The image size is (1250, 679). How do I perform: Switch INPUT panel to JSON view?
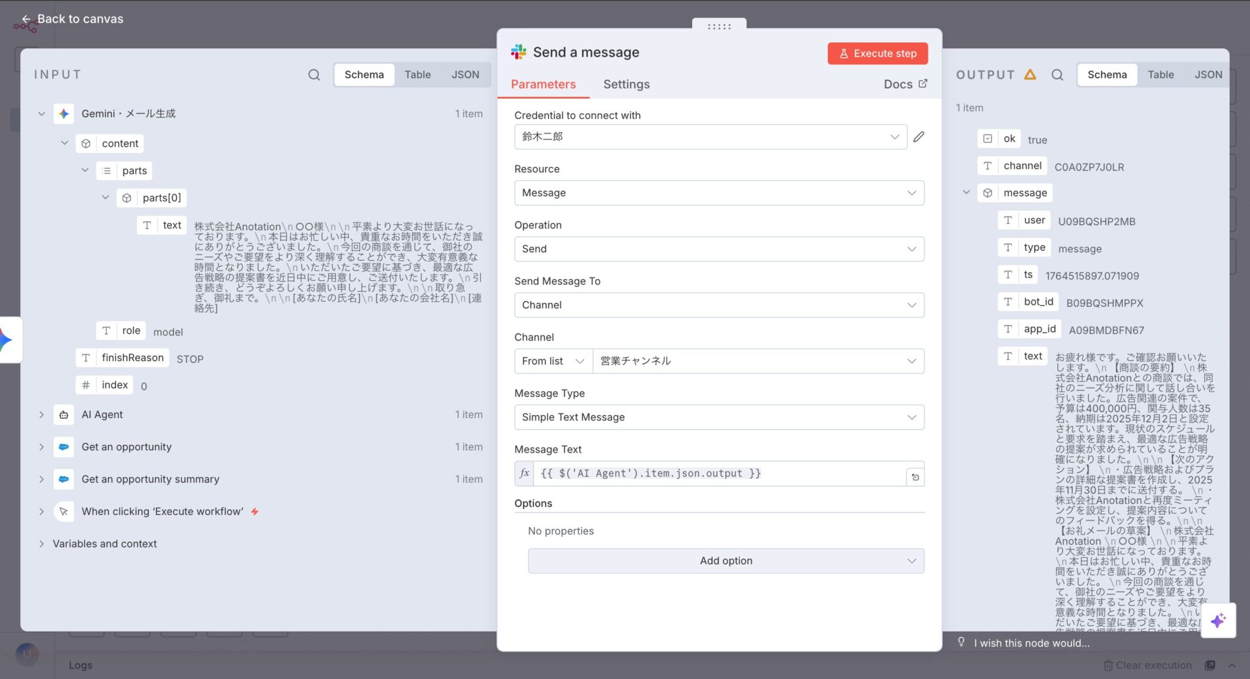465,75
